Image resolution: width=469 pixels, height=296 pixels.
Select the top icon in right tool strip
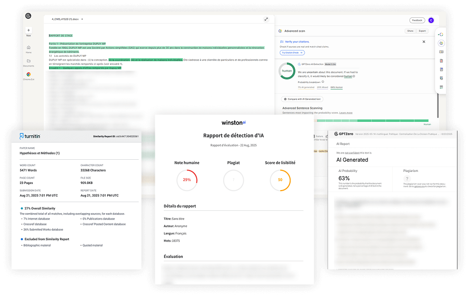click(441, 35)
